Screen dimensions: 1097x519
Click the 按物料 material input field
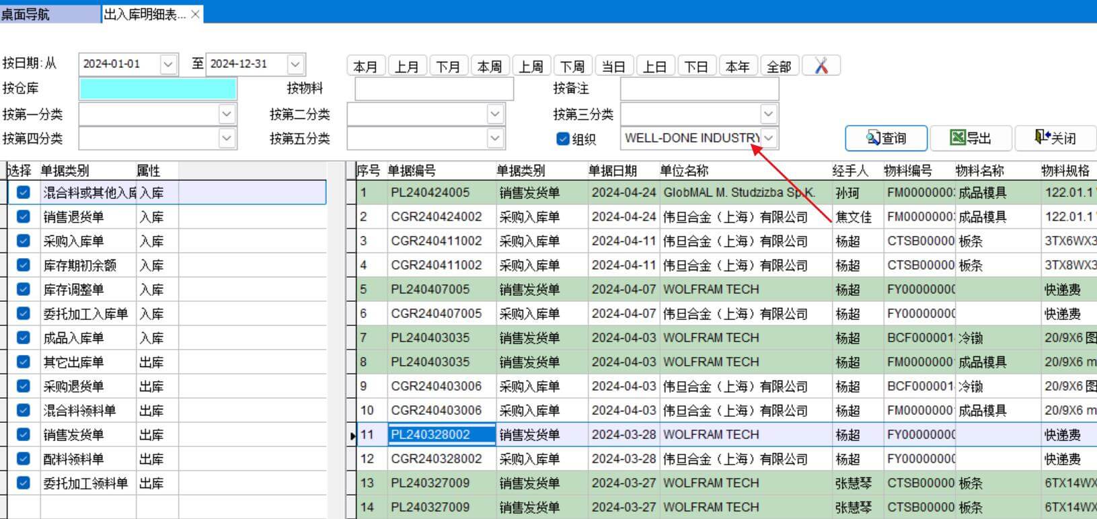[x=434, y=89]
